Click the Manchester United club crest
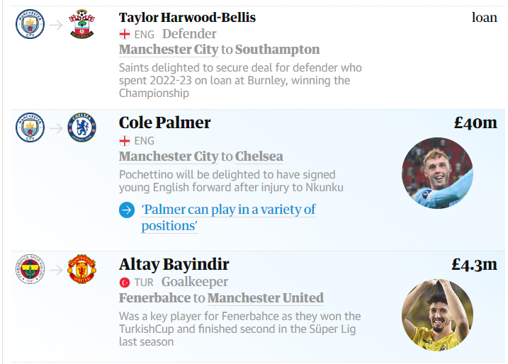 click(x=81, y=269)
